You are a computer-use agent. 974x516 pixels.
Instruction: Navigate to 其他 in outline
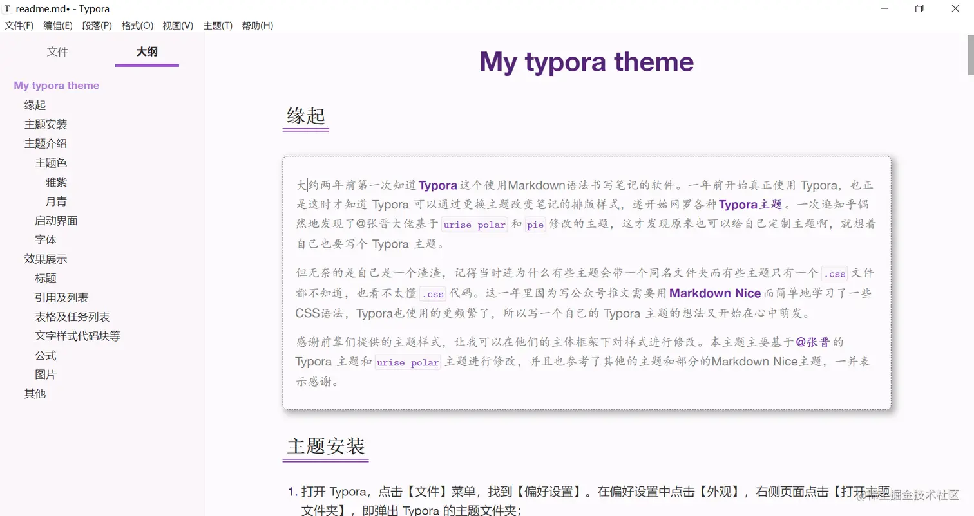(x=35, y=394)
